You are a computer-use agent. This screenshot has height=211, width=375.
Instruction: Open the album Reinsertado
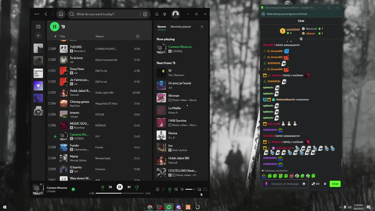click(103, 158)
